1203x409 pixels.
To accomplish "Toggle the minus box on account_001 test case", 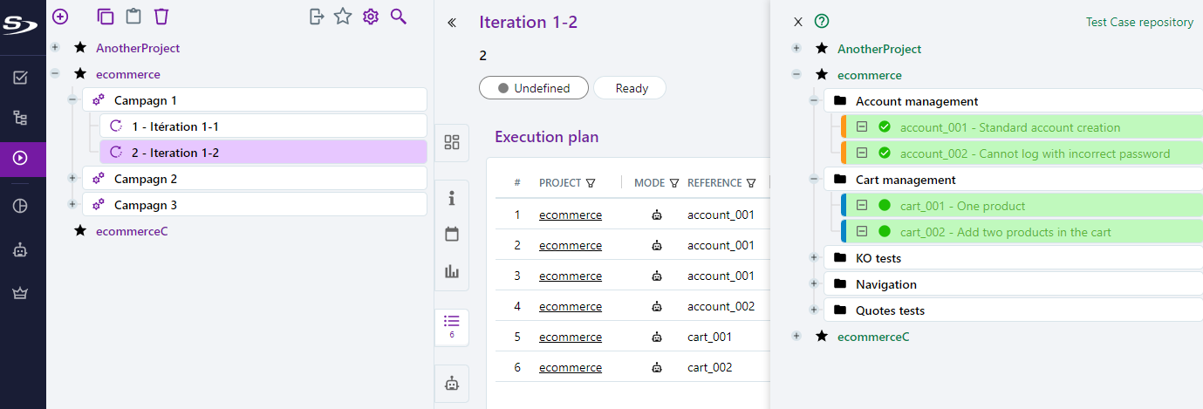I will pyautogui.click(x=862, y=127).
